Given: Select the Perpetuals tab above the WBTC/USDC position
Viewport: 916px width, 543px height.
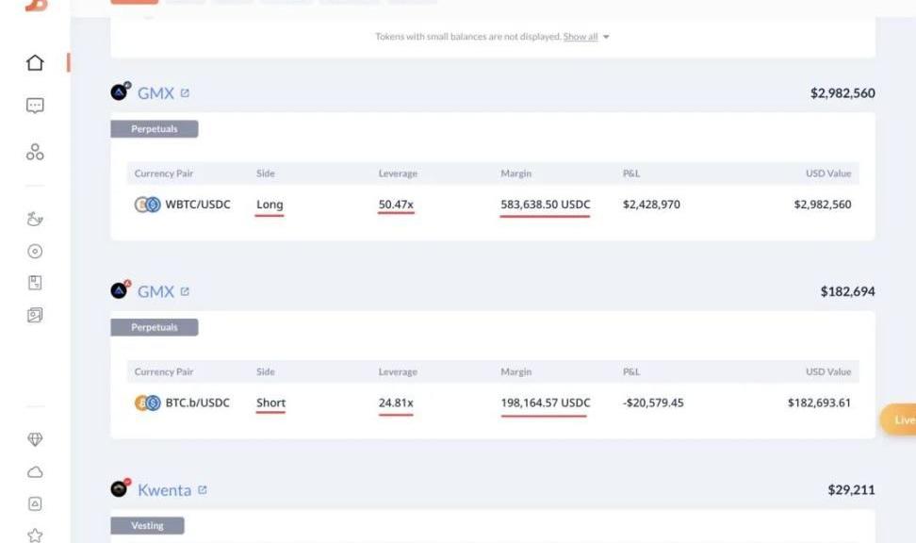Looking at the screenshot, I should pos(154,129).
